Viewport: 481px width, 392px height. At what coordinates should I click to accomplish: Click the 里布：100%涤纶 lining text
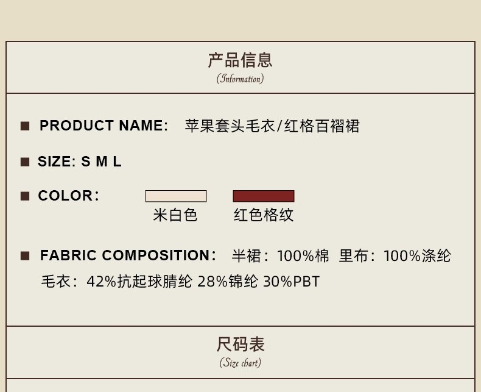click(395, 256)
